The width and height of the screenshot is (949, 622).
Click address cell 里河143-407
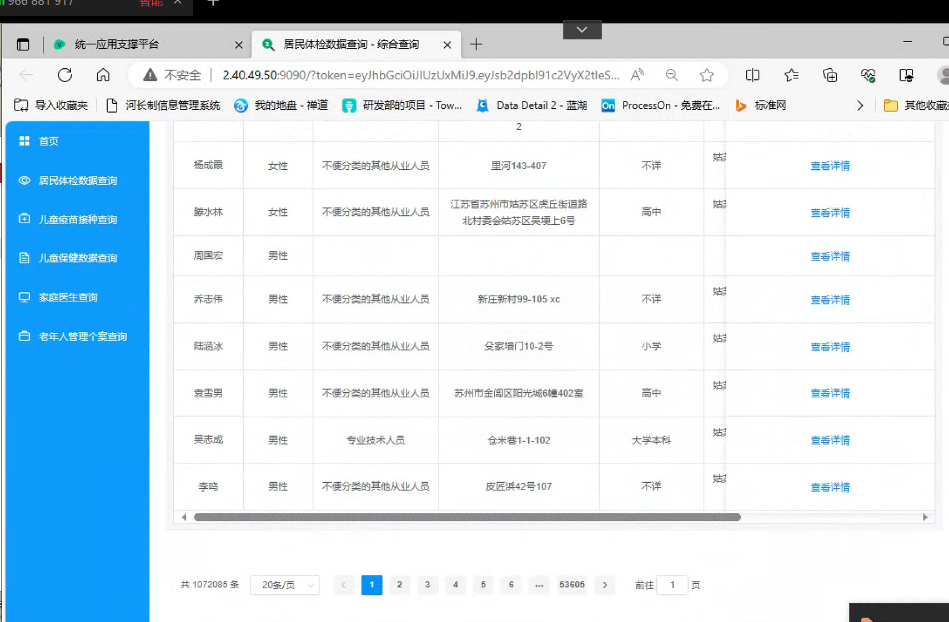pos(519,165)
